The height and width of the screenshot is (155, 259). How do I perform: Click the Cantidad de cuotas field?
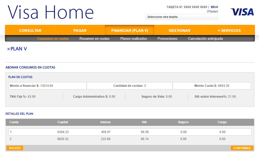pyautogui.click(x=130, y=86)
